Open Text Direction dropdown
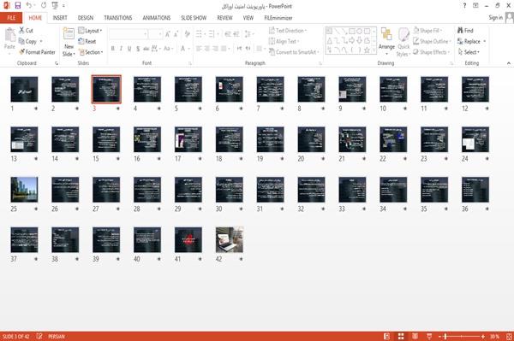 point(288,31)
